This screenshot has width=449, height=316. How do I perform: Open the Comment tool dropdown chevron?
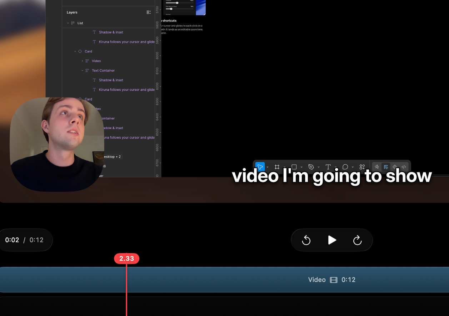click(353, 167)
